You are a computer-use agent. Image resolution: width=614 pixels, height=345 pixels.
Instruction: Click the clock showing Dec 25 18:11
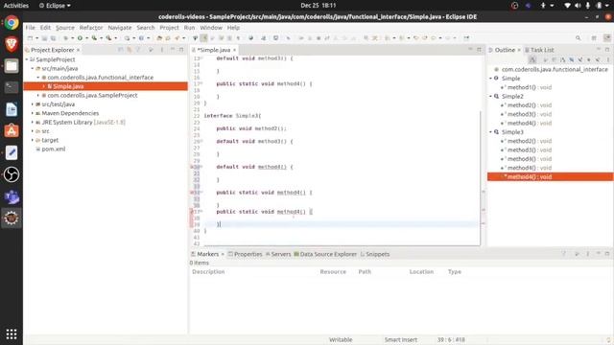[319, 6]
